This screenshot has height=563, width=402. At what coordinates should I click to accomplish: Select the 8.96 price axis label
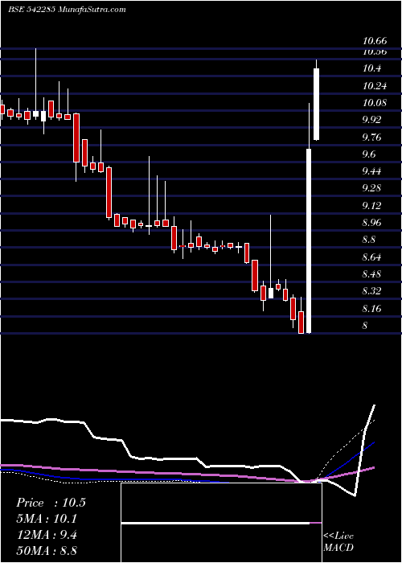pos(372,222)
